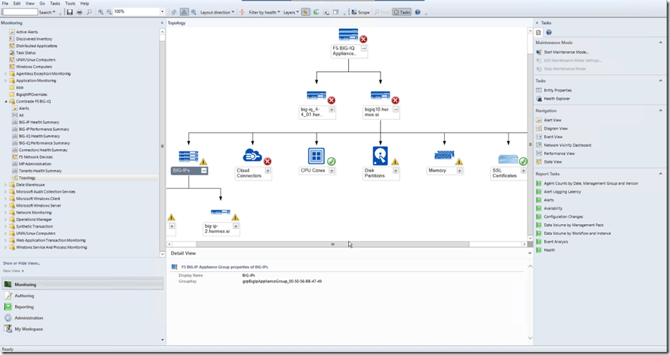Open Network Vicinity Dashboard
670x355 pixels.
[567, 145]
